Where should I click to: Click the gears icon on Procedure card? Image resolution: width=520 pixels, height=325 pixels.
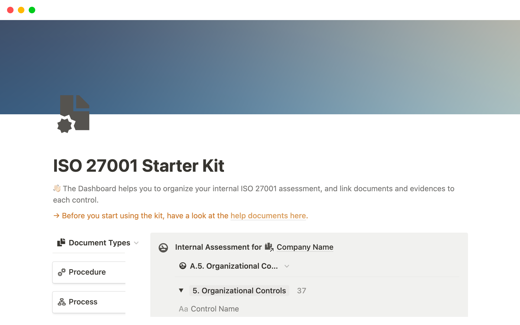[x=62, y=272]
